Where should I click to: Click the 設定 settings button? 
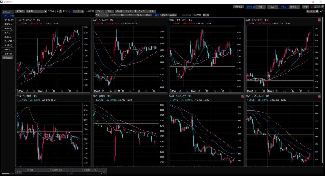[x=305, y=7]
